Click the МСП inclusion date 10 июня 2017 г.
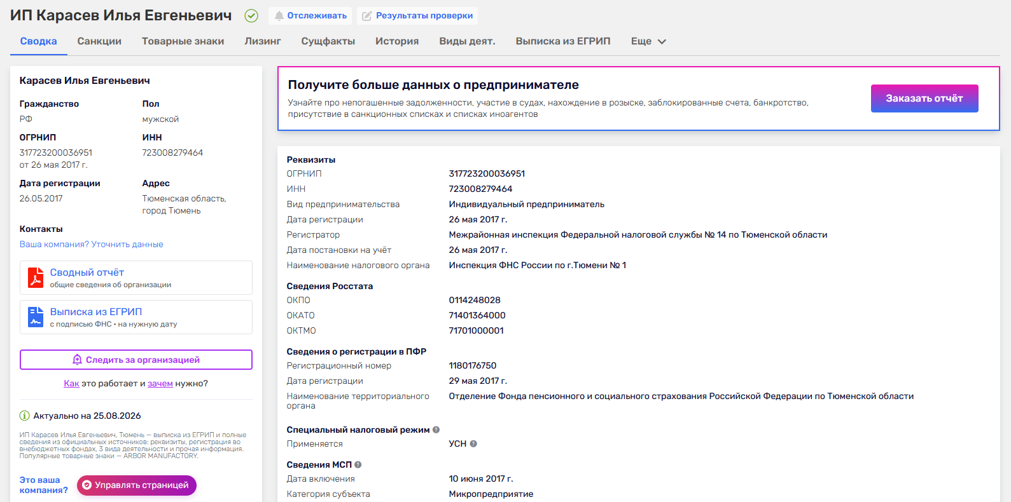1011x502 pixels. tap(481, 478)
